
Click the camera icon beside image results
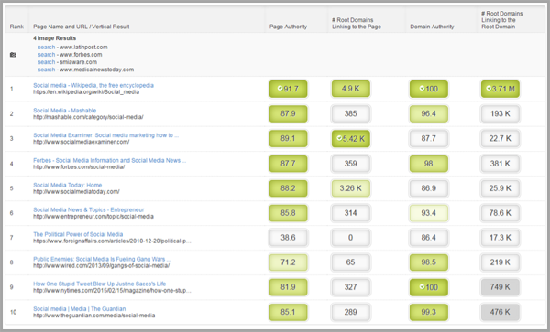pos(13,55)
